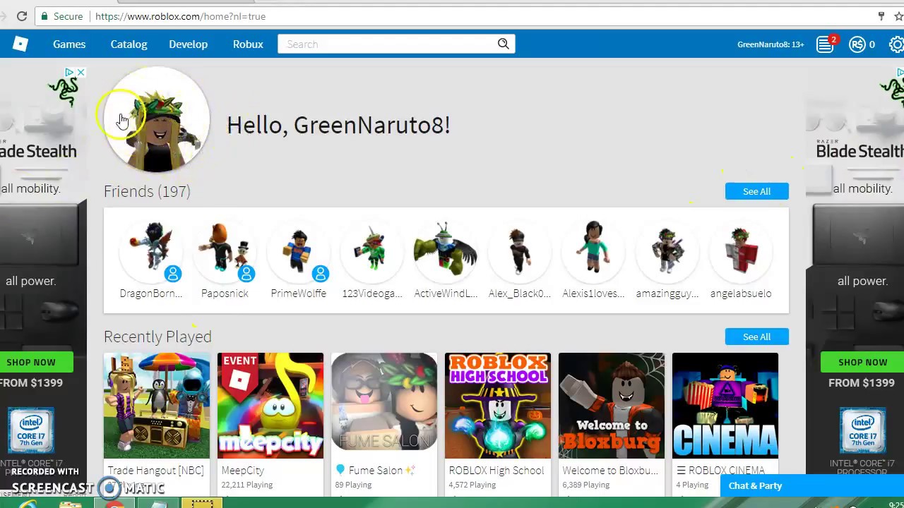Open friend amazingguy's avatar

coord(667,251)
